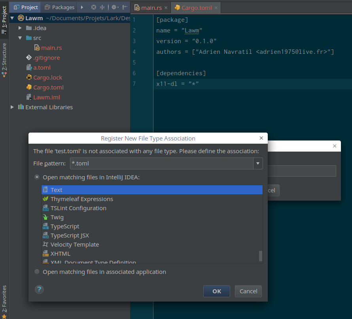Viewport: 352px width, 319px height.
Task: Select .gitignore in project tree
Action: (x=46, y=58)
